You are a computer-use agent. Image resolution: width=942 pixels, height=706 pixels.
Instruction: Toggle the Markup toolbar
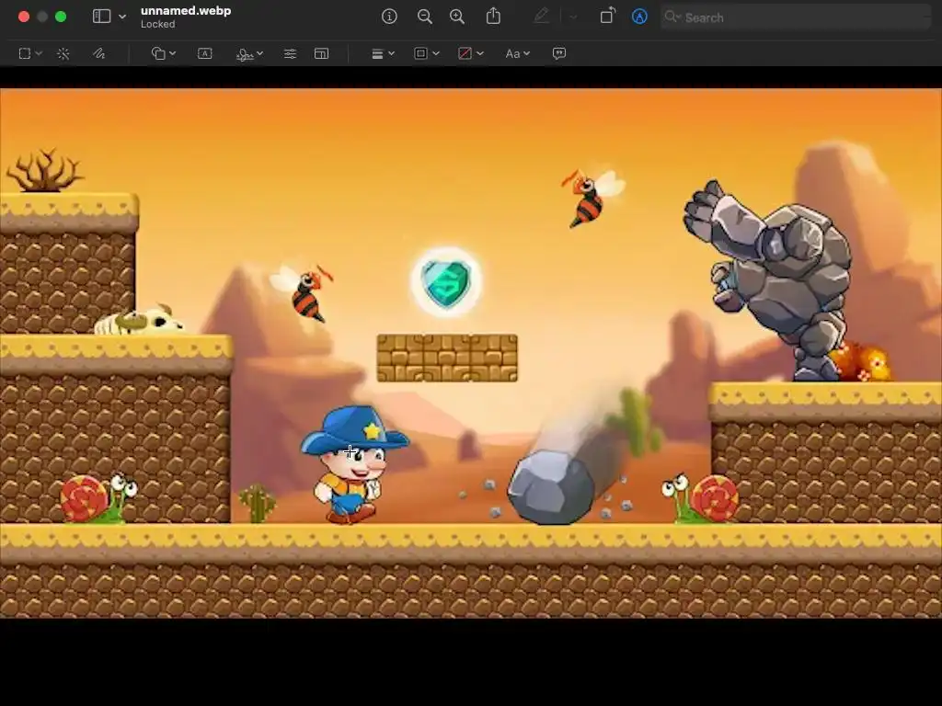pyautogui.click(x=640, y=17)
